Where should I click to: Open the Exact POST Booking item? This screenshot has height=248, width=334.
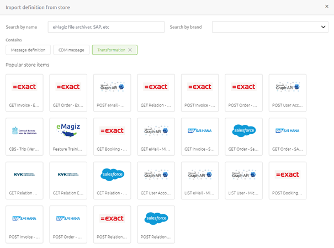click(x=288, y=181)
